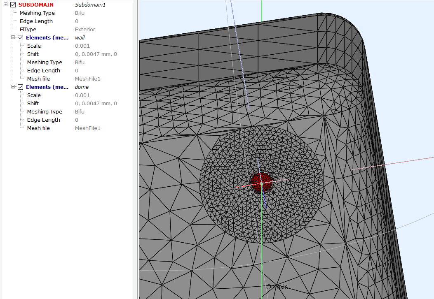The height and width of the screenshot is (299, 434).
Task: Click Edge Length under dome
Action: pyautogui.click(x=43, y=120)
